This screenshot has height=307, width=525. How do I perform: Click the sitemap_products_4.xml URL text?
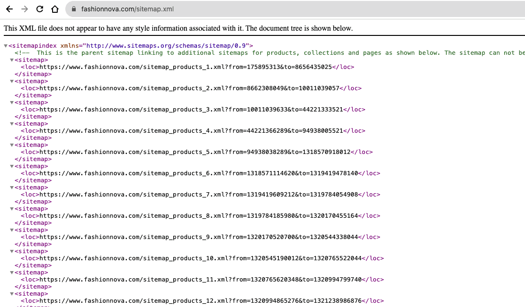tap(191, 131)
